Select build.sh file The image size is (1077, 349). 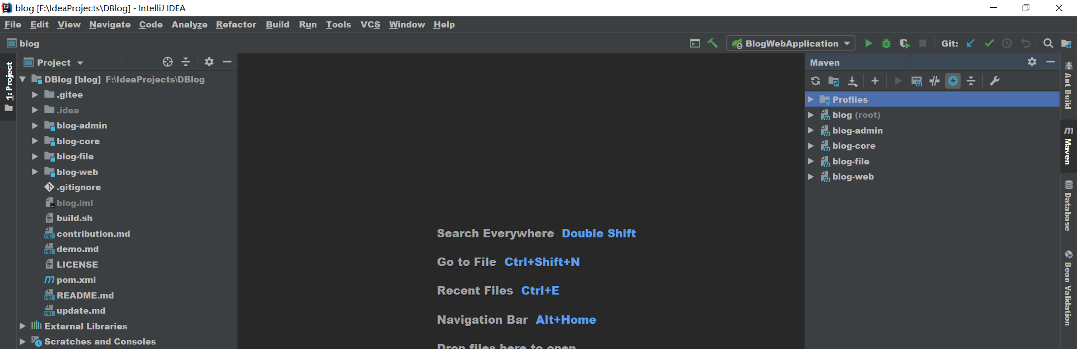click(74, 218)
